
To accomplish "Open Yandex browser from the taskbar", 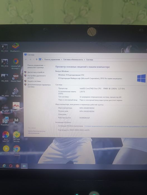I will [x=18, y=166].
